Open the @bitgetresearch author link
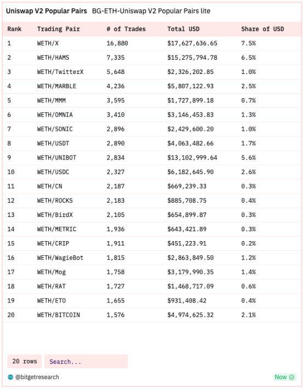 coord(37,377)
